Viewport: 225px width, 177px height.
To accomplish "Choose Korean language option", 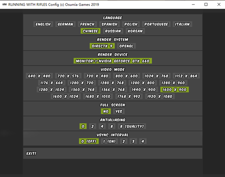I will click(135, 31).
